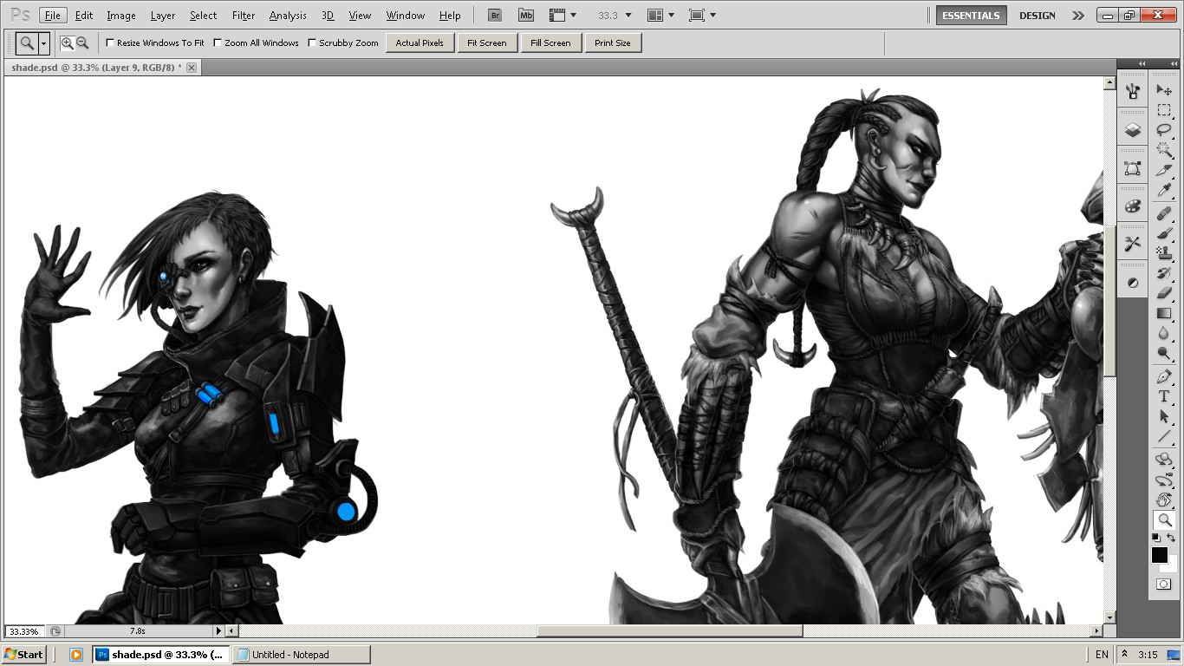
Task: Select the Hand tool
Action: [1164, 499]
